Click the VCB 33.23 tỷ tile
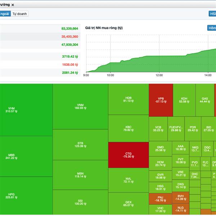Image resolution: width=216 pixels, height=216 pixels. [x=158, y=129]
